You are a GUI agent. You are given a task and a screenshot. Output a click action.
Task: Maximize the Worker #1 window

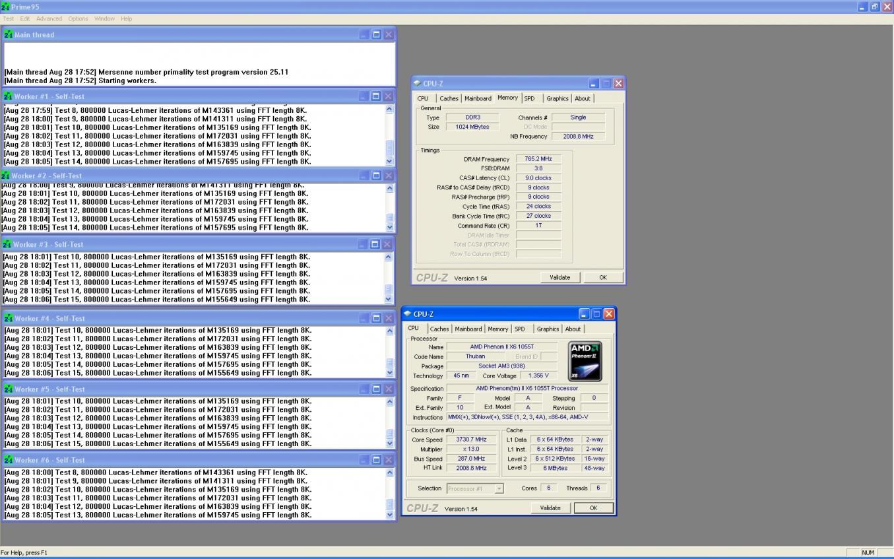click(376, 96)
